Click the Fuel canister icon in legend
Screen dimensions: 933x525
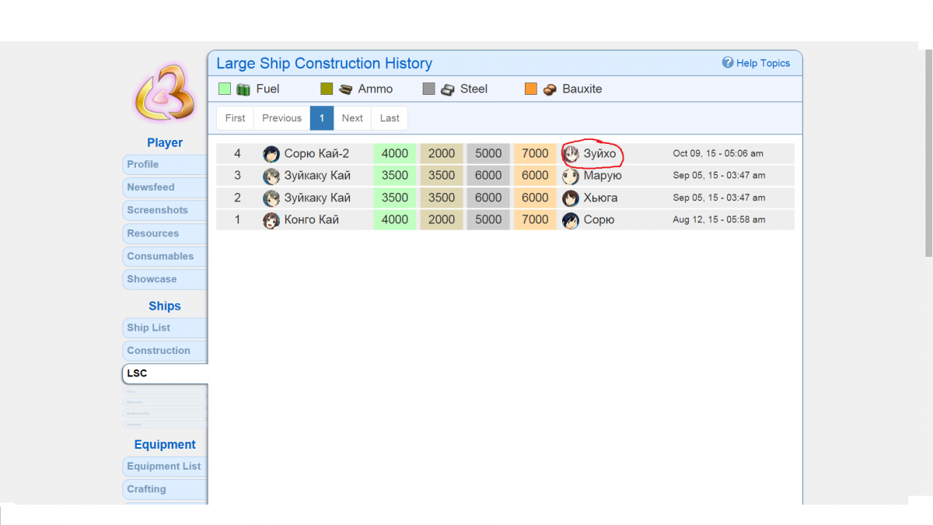[x=243, y=89]
